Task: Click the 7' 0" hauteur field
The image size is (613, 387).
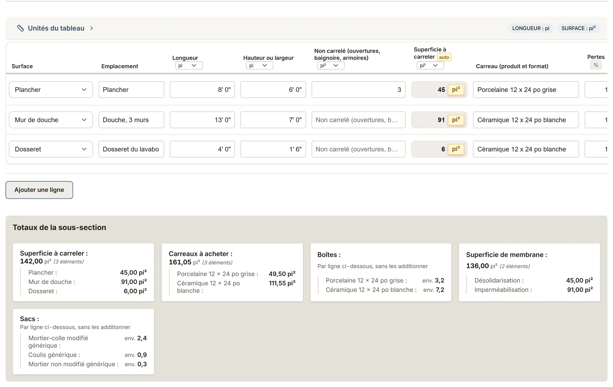Action: [x=273, y=120]
